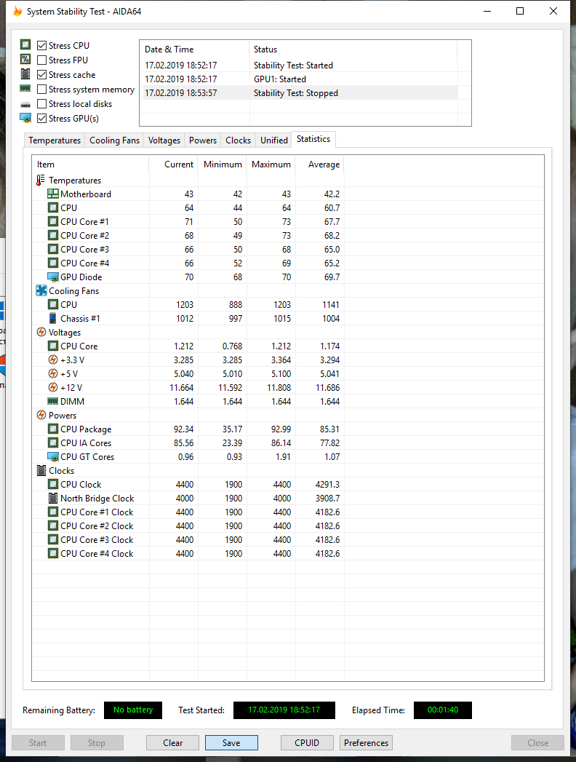This screenshot has width=576, height=762.
Task: Click the CPU Package chip icon
Action: click(x=53, y=429)
